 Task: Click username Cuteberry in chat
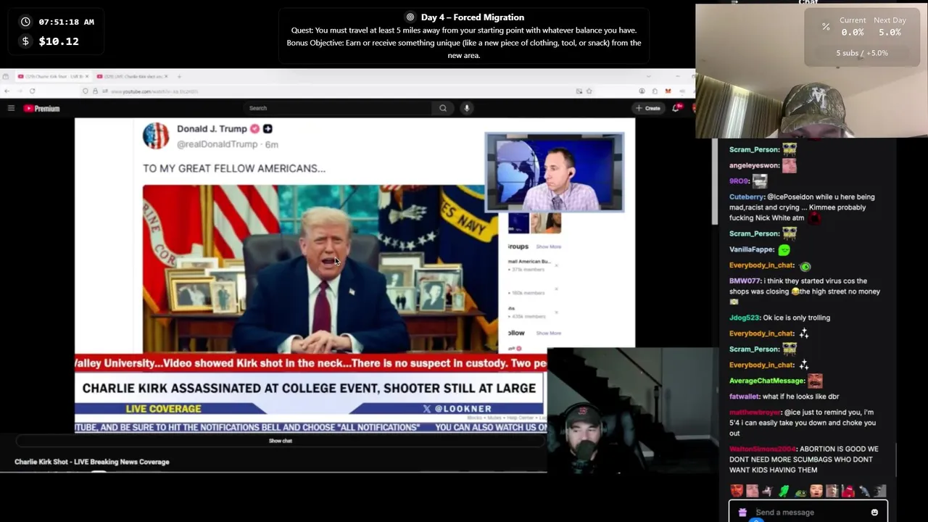click(x=747, y=197)
